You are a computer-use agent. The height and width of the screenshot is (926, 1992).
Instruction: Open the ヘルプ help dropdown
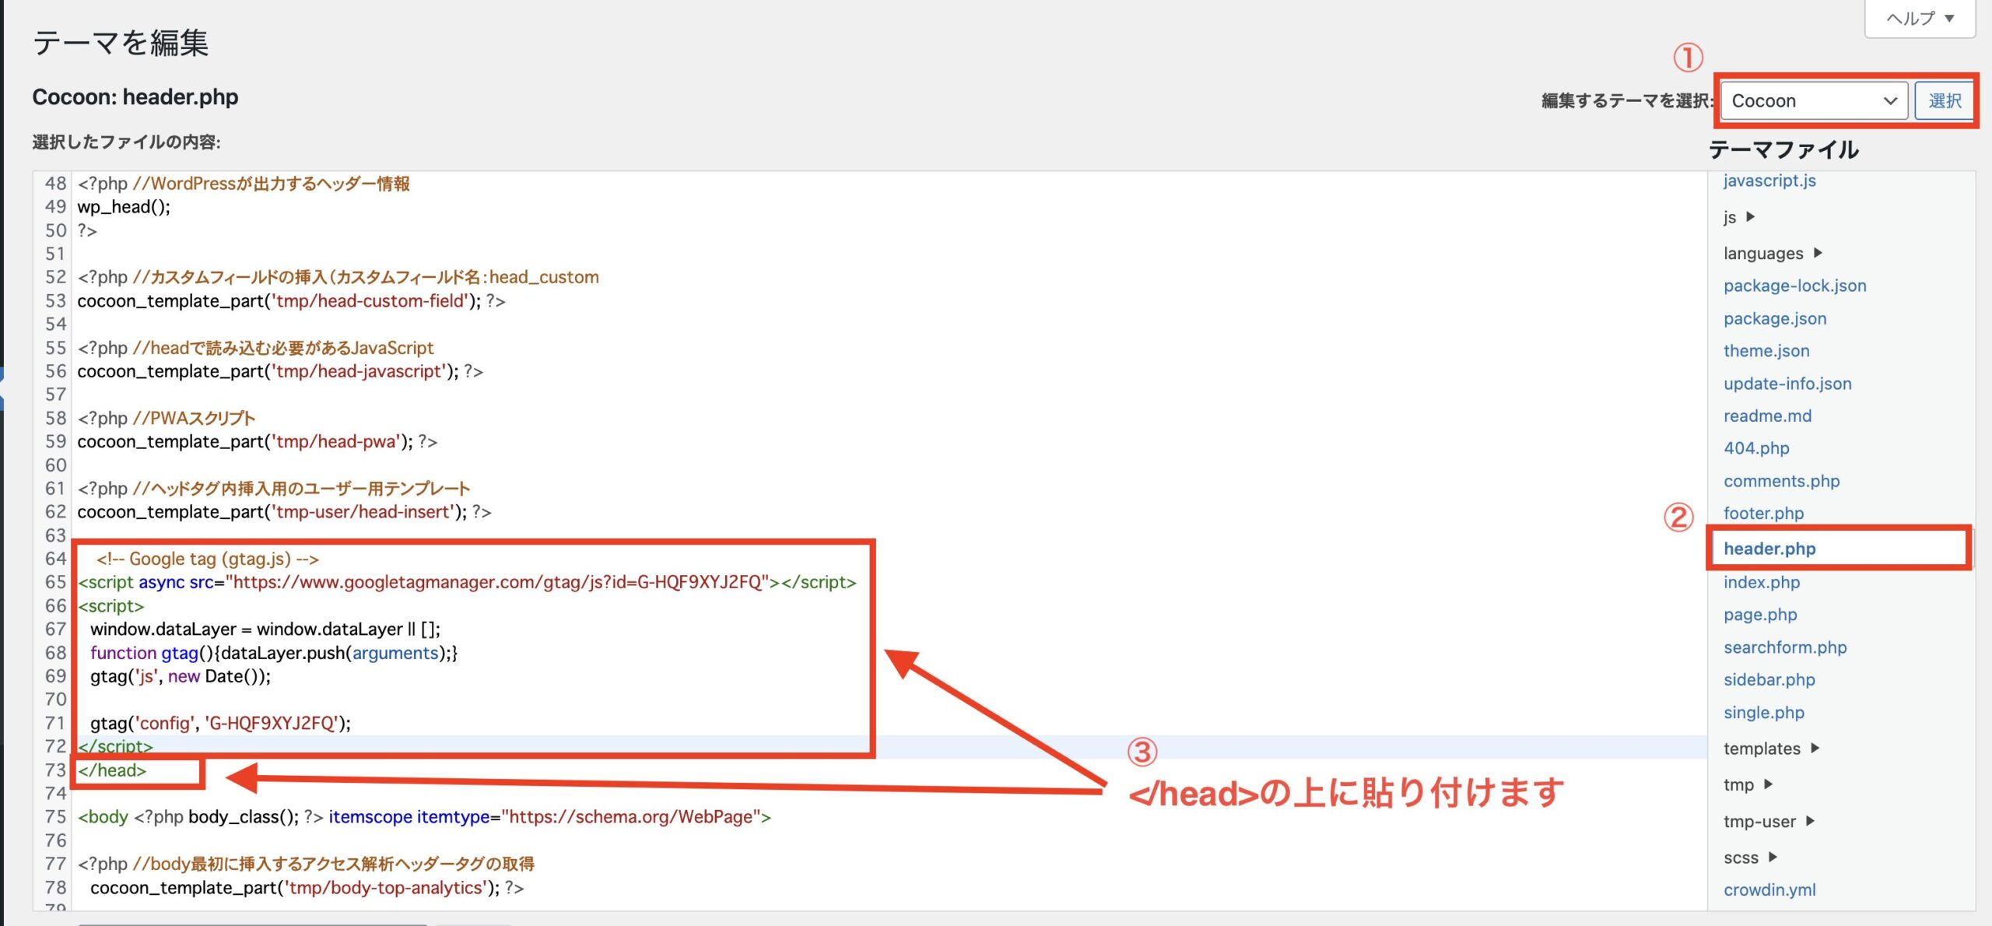point(1920,19)
